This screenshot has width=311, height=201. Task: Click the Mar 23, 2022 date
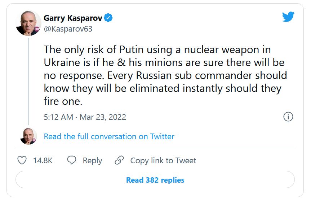click(103, 117)
